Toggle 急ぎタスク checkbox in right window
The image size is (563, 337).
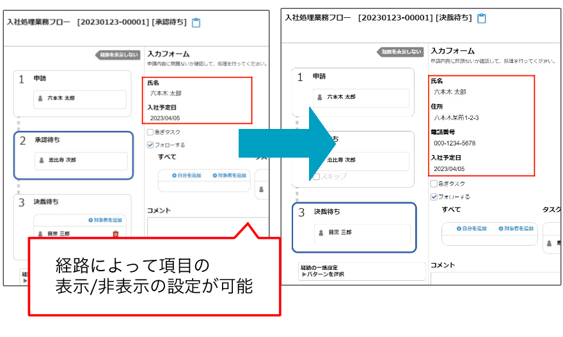click(434, 184)
